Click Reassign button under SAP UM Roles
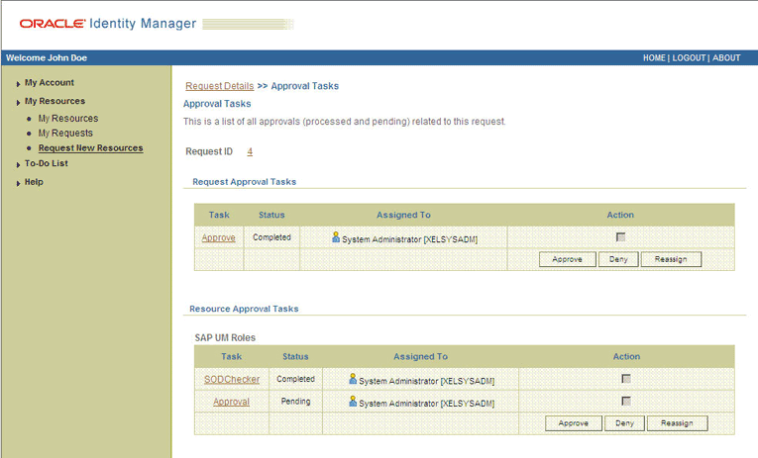Viewport: 758px width, 458px height. tap(678, 423)
